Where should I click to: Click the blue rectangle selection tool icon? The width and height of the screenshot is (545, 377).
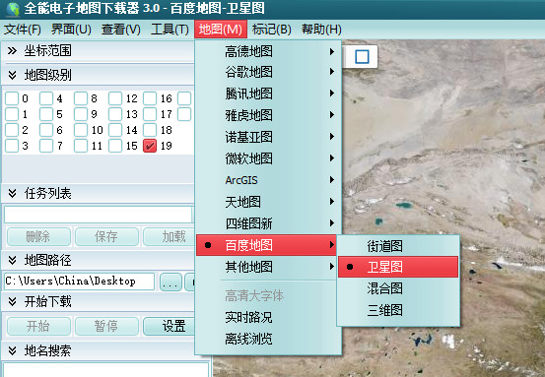(x=362, y=56)
